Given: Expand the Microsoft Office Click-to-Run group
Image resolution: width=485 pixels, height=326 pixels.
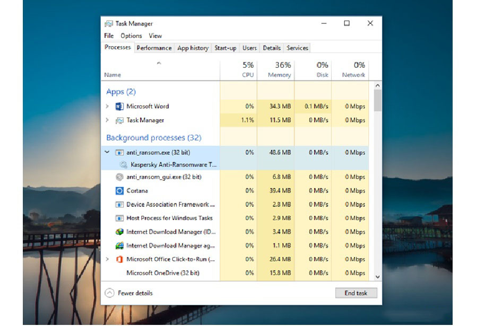Looking at the screenshot, I should [x=107, y=259].
